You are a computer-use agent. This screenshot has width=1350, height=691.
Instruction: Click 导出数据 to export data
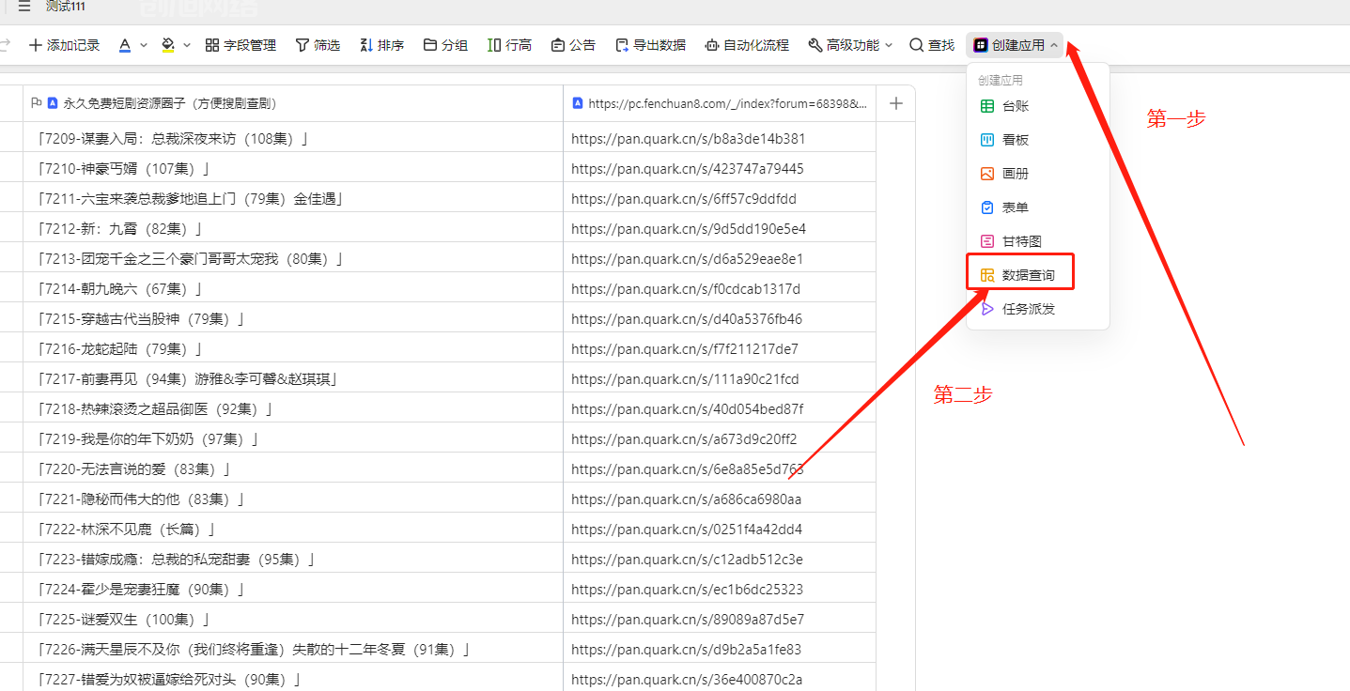click(x=650, y=45)
